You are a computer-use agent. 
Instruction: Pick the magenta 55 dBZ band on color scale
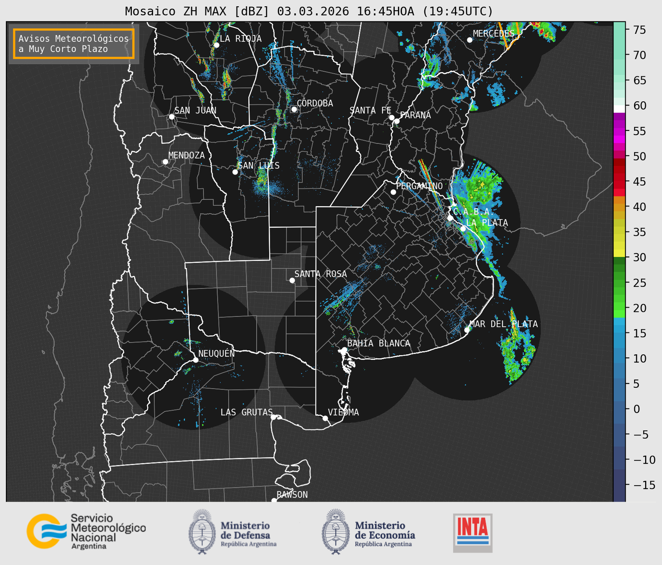click(619, 132)
